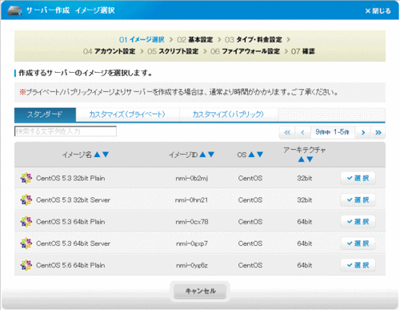
Task: Switch to the スタンダード tab
Action: tap(45, 115)
